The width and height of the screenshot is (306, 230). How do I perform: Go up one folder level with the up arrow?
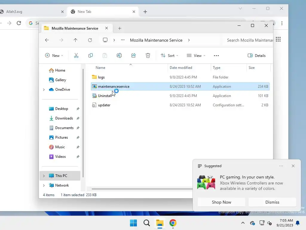pyautogui.click(x=76, y=40)
